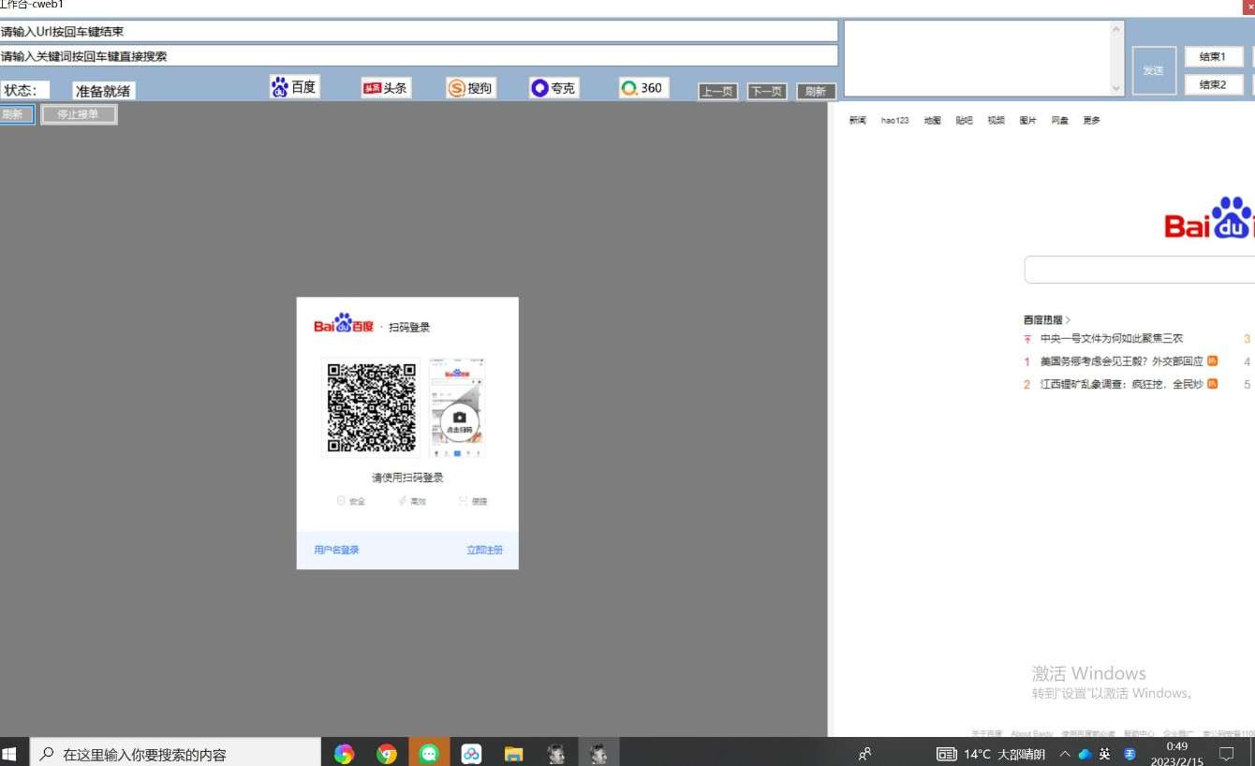Open hao123 in Baidu top navigation
This screenshot has height=766, width=1255.
[895, 120]
